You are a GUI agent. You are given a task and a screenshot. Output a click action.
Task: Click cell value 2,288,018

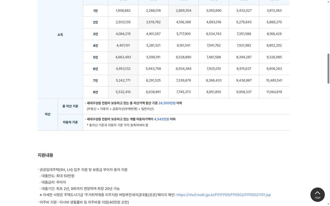pyautogui.click(x=153, y=10)
